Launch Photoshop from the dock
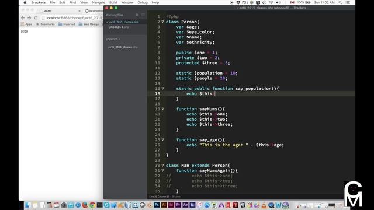 click(157, 205)
